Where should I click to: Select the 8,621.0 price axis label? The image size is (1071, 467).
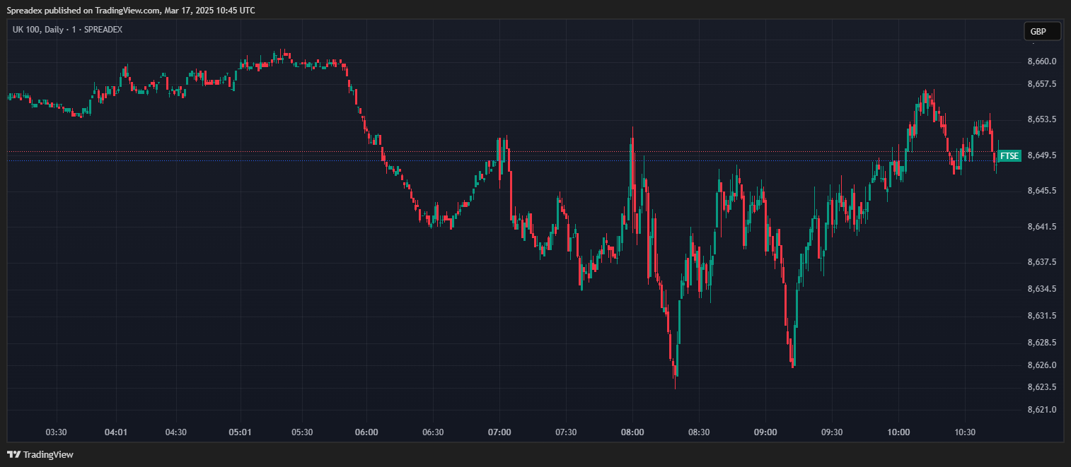[1042, 410]
